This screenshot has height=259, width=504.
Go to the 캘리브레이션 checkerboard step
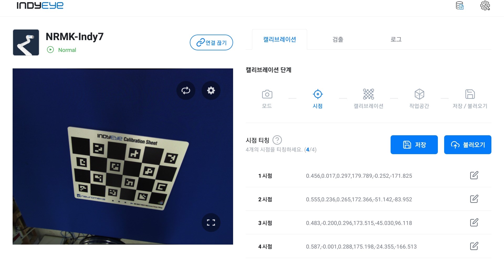369,94
